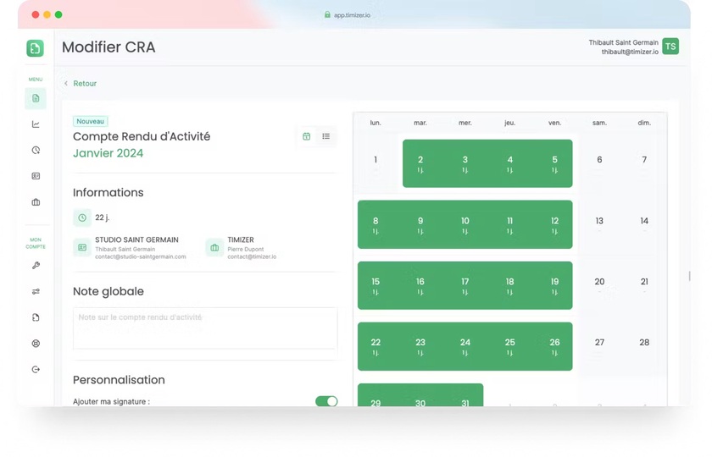This screenshot has height=457, width=712.
Task: Click the Nouveau status badge
Action: point(91,121)
